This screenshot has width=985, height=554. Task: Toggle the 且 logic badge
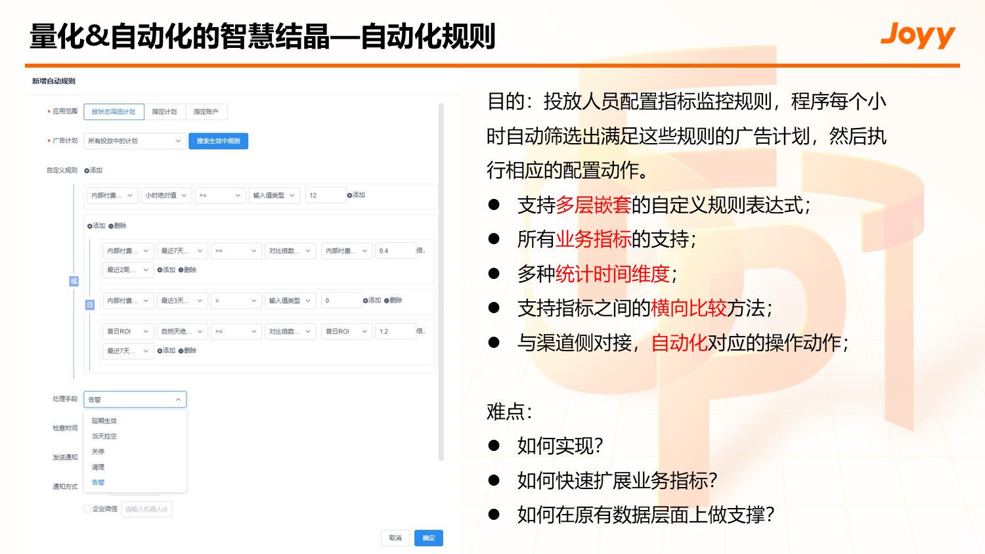(90, 305)
